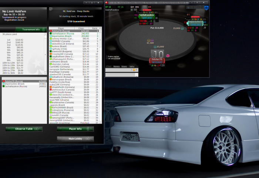Image resolution: width=259 pixels, height=178 pixels.
Task: Click the SashaKazakov seat plate on table
Action: [x=147, y=17]
